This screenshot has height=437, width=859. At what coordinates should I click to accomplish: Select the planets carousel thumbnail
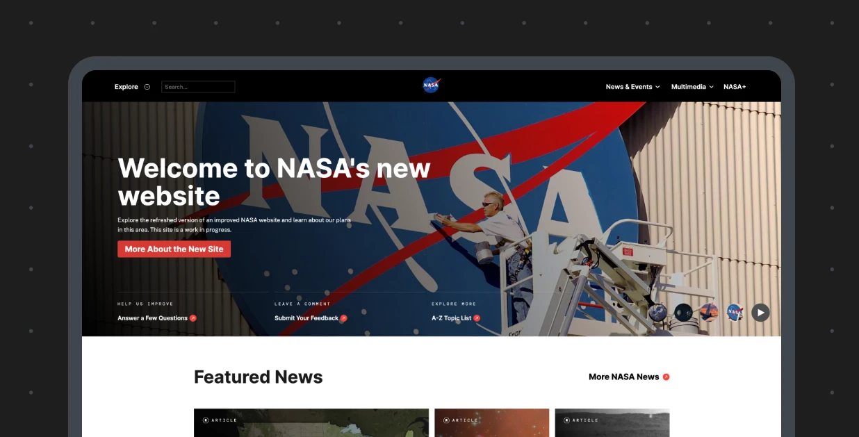point(683,313)
